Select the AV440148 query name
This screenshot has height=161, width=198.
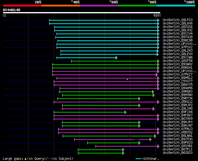(x=12, y=10)
